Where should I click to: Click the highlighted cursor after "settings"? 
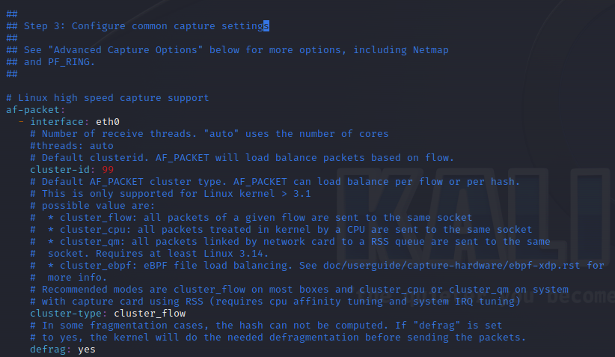point(266,26)
